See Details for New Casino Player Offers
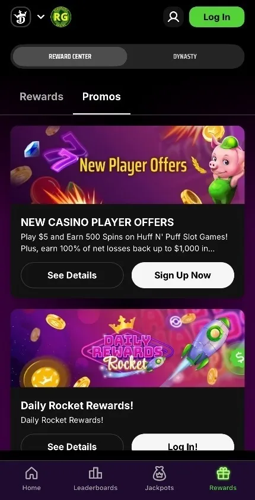 point(72,275)
